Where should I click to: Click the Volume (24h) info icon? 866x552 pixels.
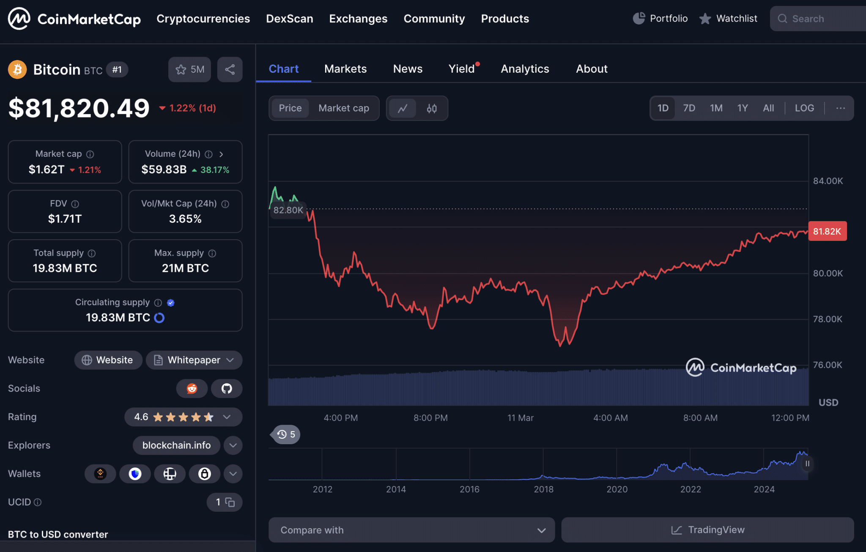(x=208, y=154)
